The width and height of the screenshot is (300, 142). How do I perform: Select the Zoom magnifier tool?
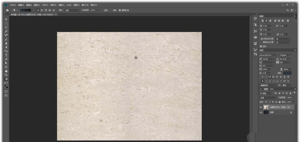[6, 75]
